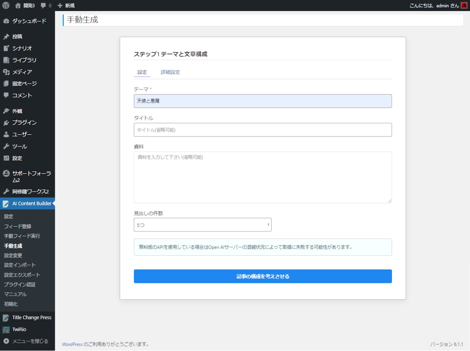Select 手動生成 submenu item

click(x=13, y=246)
